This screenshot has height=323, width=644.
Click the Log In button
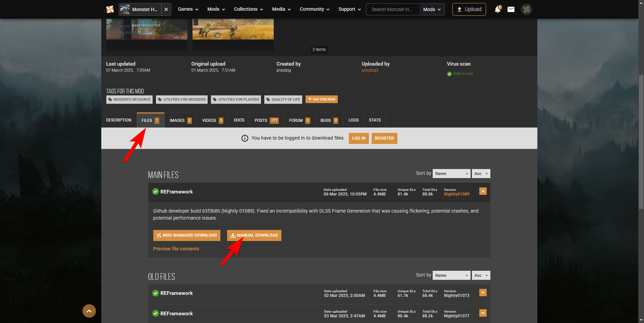[359, 138]
